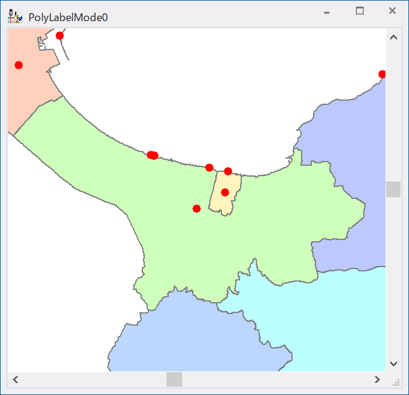Viewport: 409px width, 395px height.
Task: Close the PolyLabelMode0 window
Action: pos(392,11)
